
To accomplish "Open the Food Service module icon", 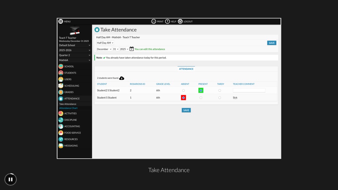I will [61, 133].
